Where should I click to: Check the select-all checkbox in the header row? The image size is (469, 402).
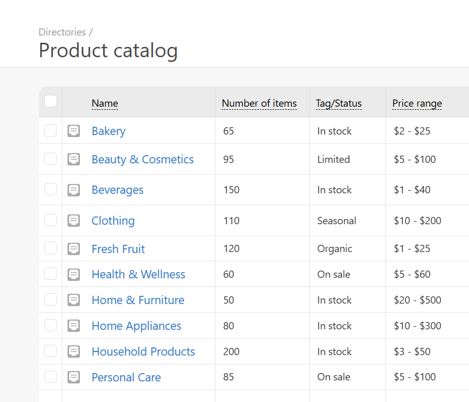(x=50, y=102)
